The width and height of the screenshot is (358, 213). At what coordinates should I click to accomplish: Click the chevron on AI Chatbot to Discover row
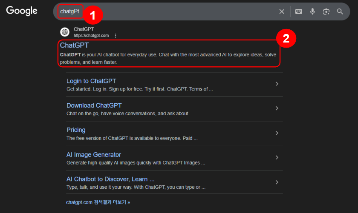pyautogui.click(x=277, y=182)
